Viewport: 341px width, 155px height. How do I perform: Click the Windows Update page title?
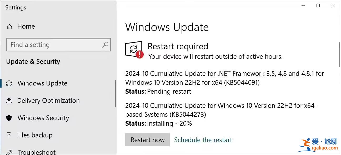[x=167, y=27]
